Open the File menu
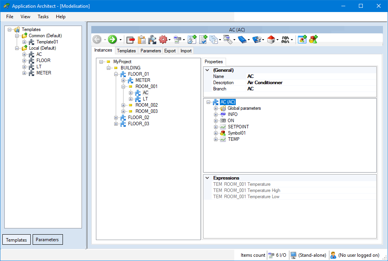This screenshot has width=388, height=261. coord(10,17)
